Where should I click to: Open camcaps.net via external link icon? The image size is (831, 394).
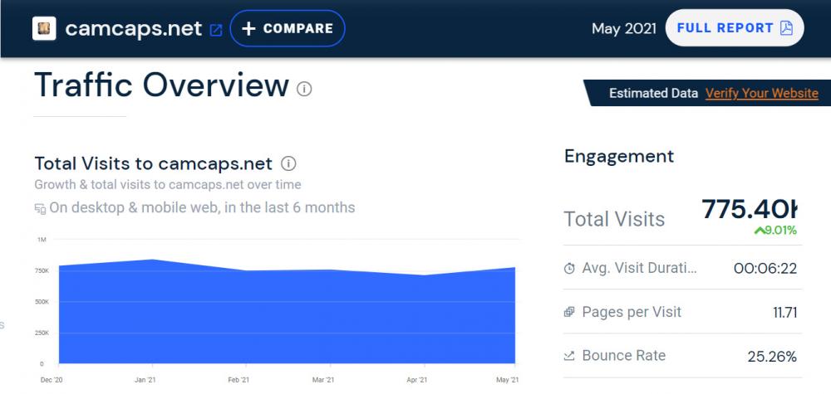(x=216, y=30)
